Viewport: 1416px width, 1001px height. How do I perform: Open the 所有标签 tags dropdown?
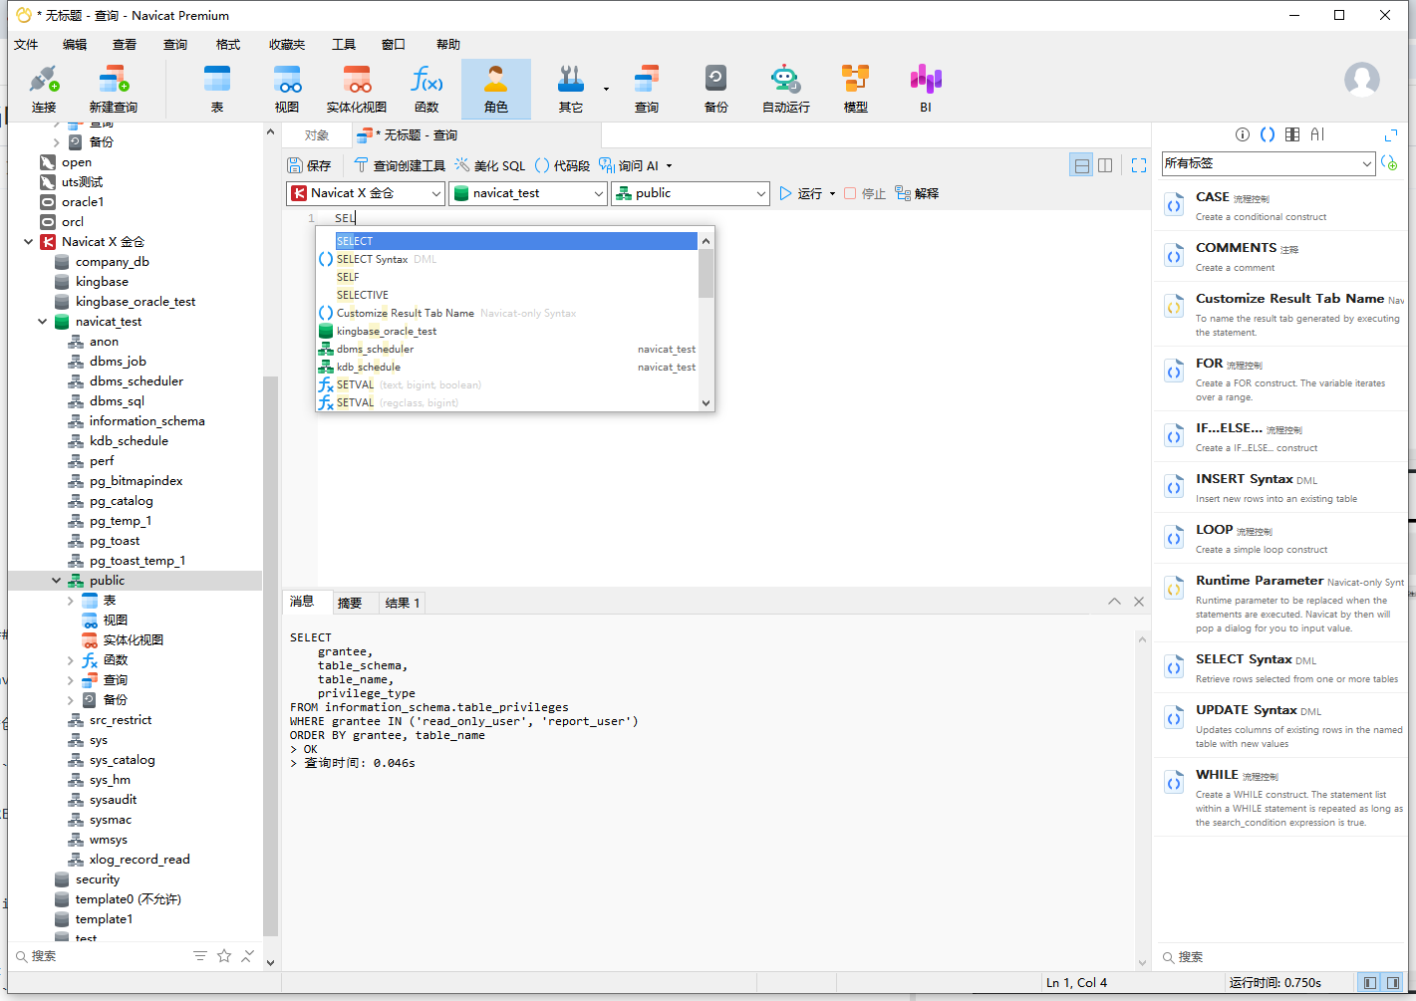(1269, 163)
